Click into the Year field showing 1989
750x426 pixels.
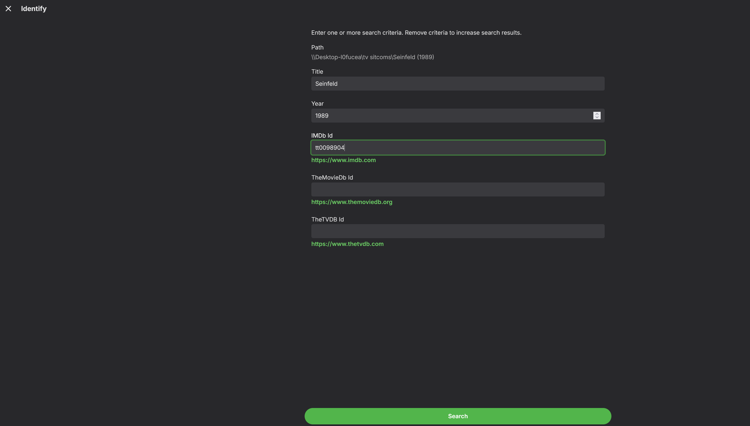coord(451,116)
